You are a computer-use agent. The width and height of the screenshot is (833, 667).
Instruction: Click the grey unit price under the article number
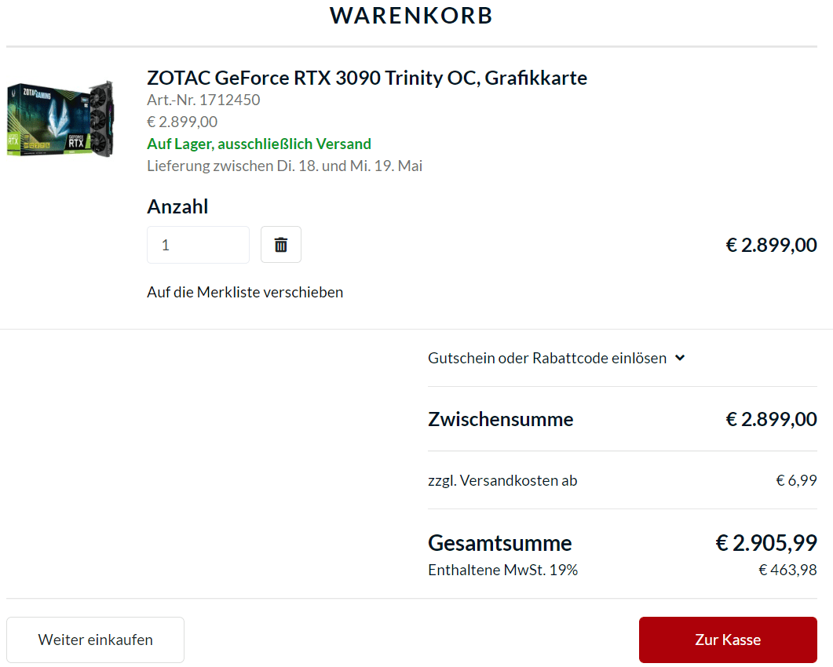(x=182, y=122)
